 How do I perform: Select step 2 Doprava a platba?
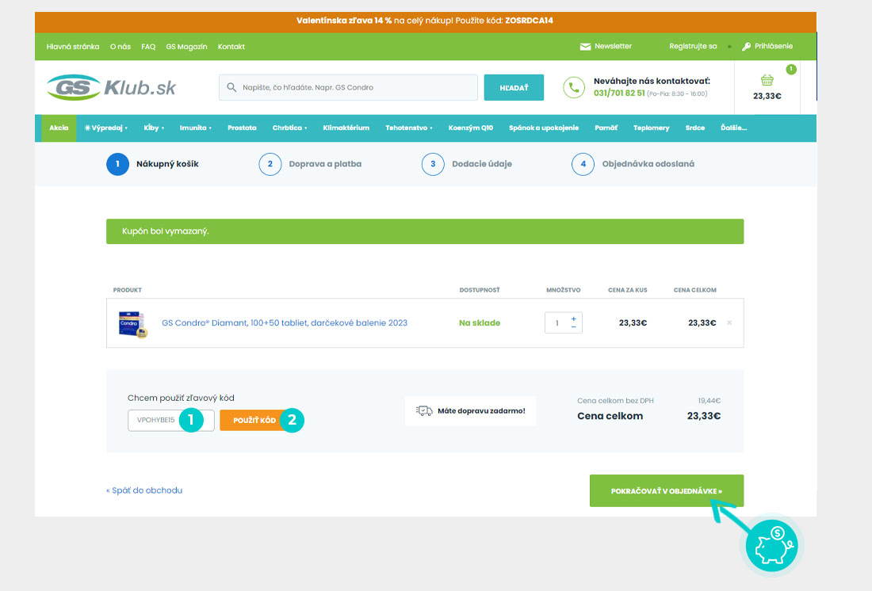tap(310, 164)
